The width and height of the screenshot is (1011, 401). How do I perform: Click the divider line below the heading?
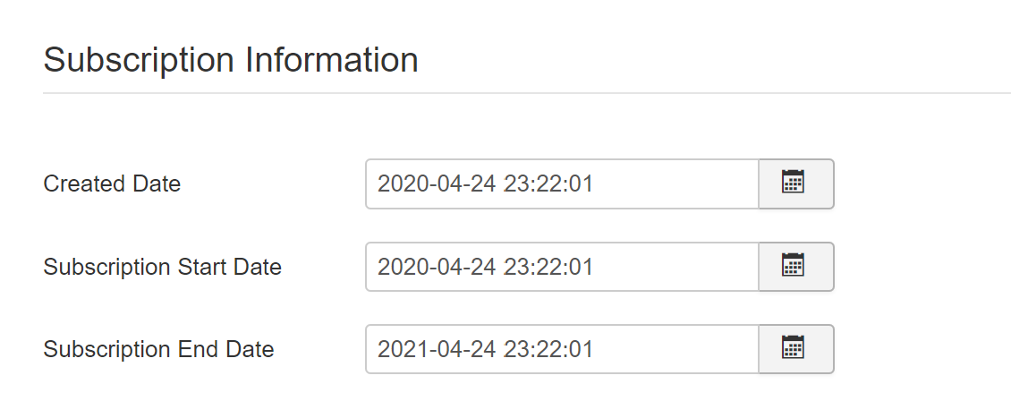pyautogui.click(x=527, y=93)
